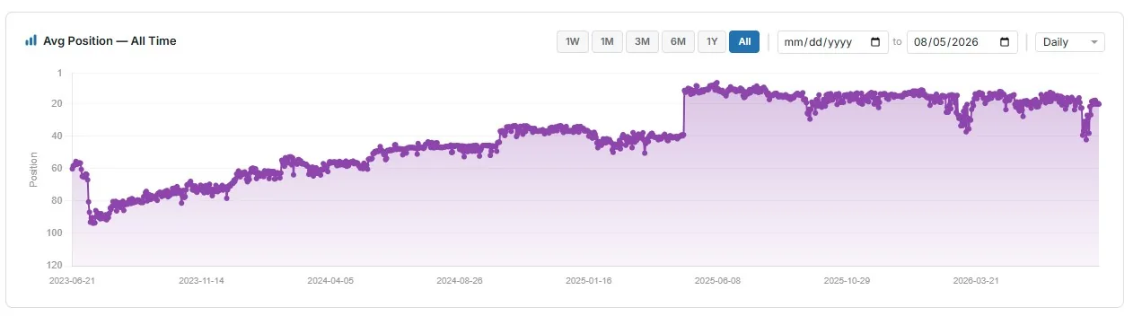Click the y-axis value 60
The width and height of the screenshot is (1142, 325).
point(57,169)
